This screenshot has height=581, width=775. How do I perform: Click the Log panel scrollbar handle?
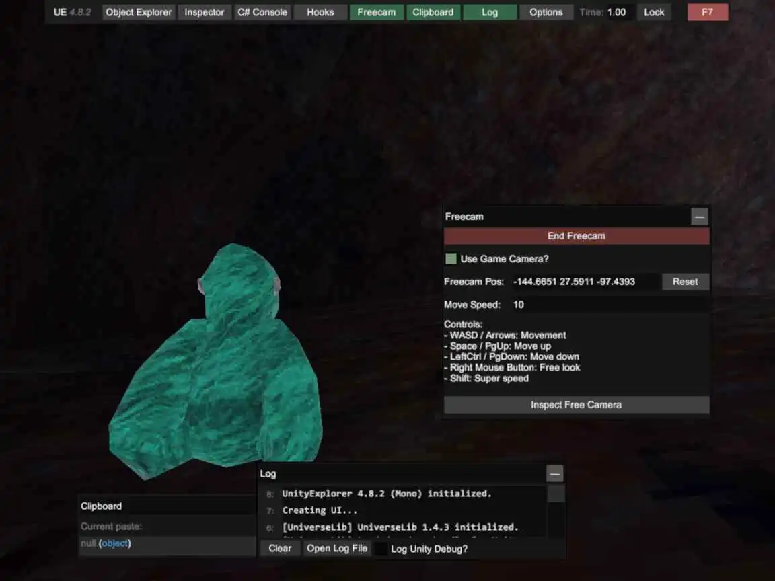tap(556, 494)
